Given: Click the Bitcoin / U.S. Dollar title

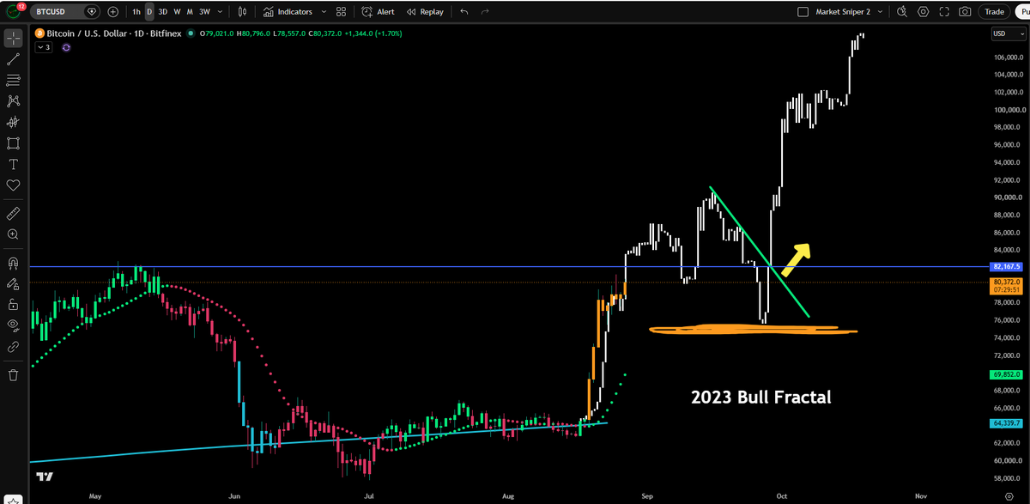Looking at the screenshot, I should [88, 33].
